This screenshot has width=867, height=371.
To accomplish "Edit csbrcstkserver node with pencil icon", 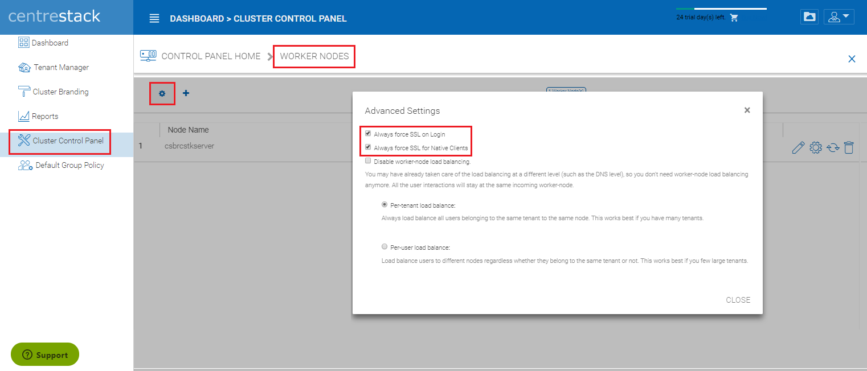I will 798,148.
